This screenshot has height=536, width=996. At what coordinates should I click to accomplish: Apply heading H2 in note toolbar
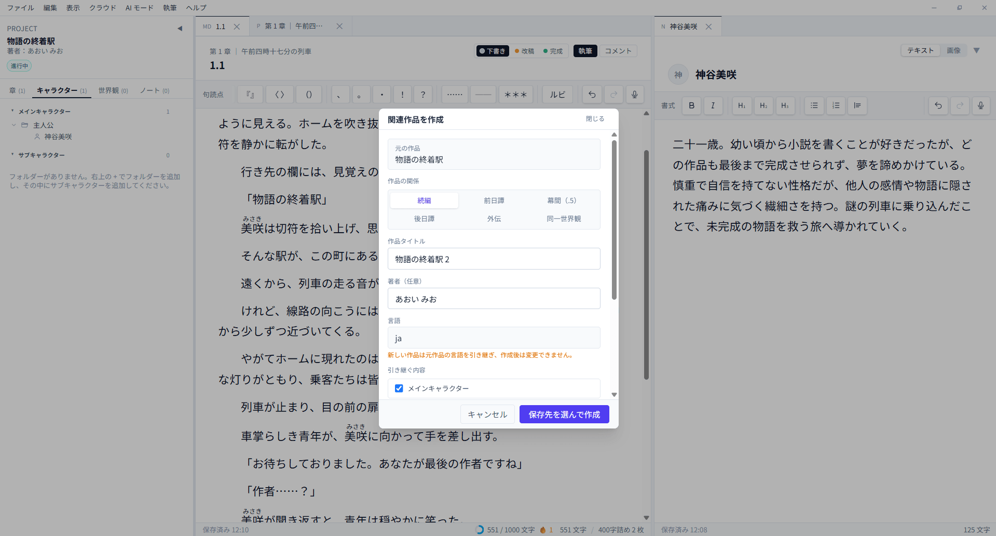[763, 105]
